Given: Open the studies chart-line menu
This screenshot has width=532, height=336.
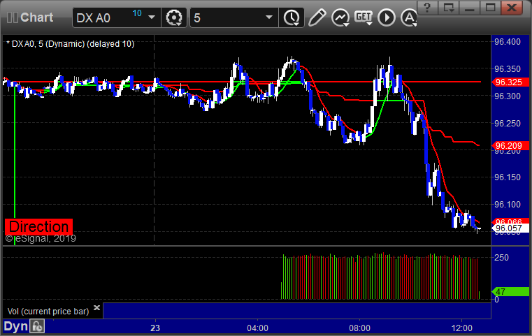Looking at the screenshot, I should pos(340,17).
